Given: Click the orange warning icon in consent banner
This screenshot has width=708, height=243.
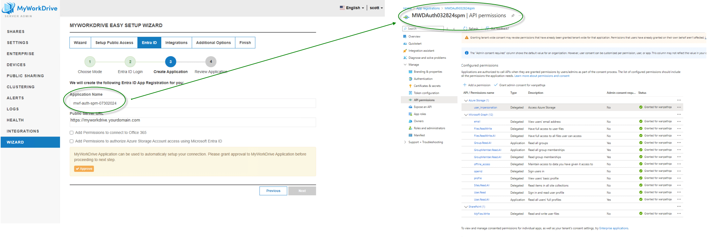Looking at the screenshot, I should point(467,38).
